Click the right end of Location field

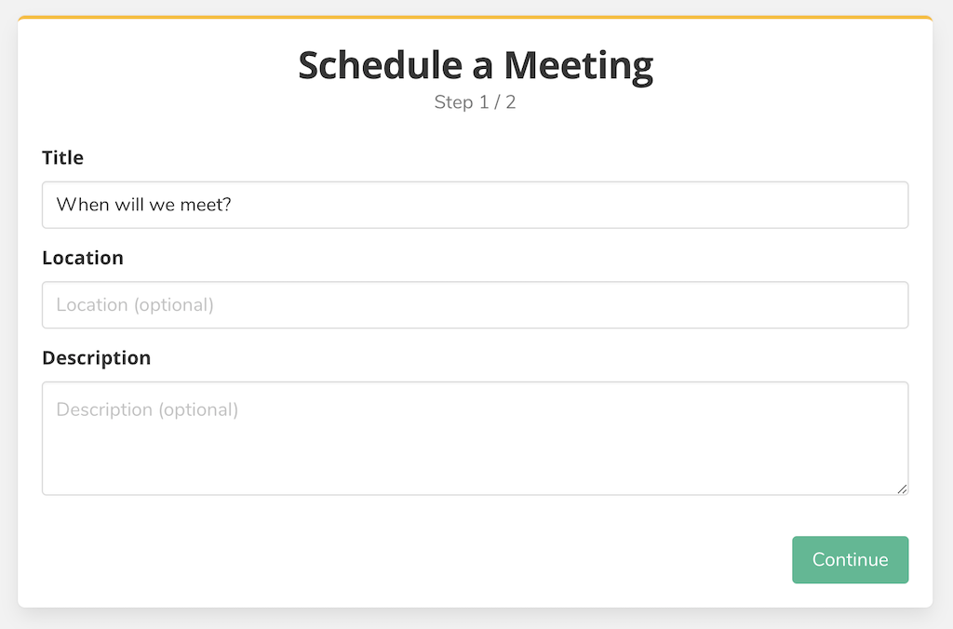884,305
